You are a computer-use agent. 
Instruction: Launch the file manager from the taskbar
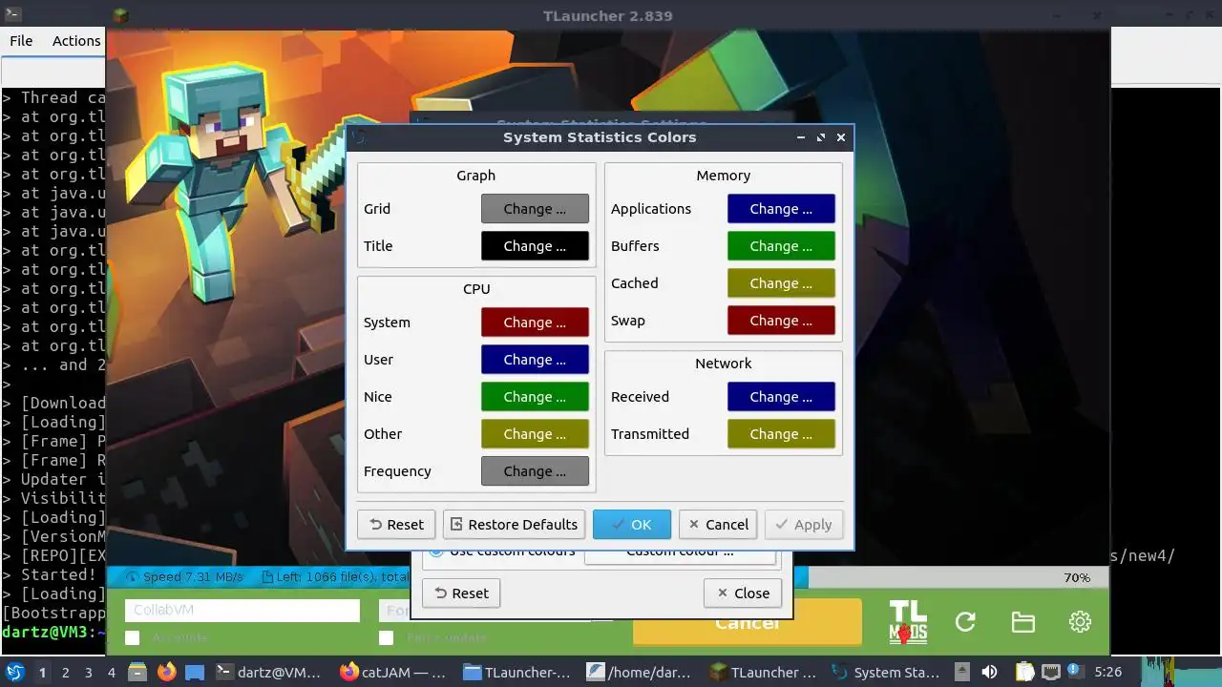click(137, 672)
